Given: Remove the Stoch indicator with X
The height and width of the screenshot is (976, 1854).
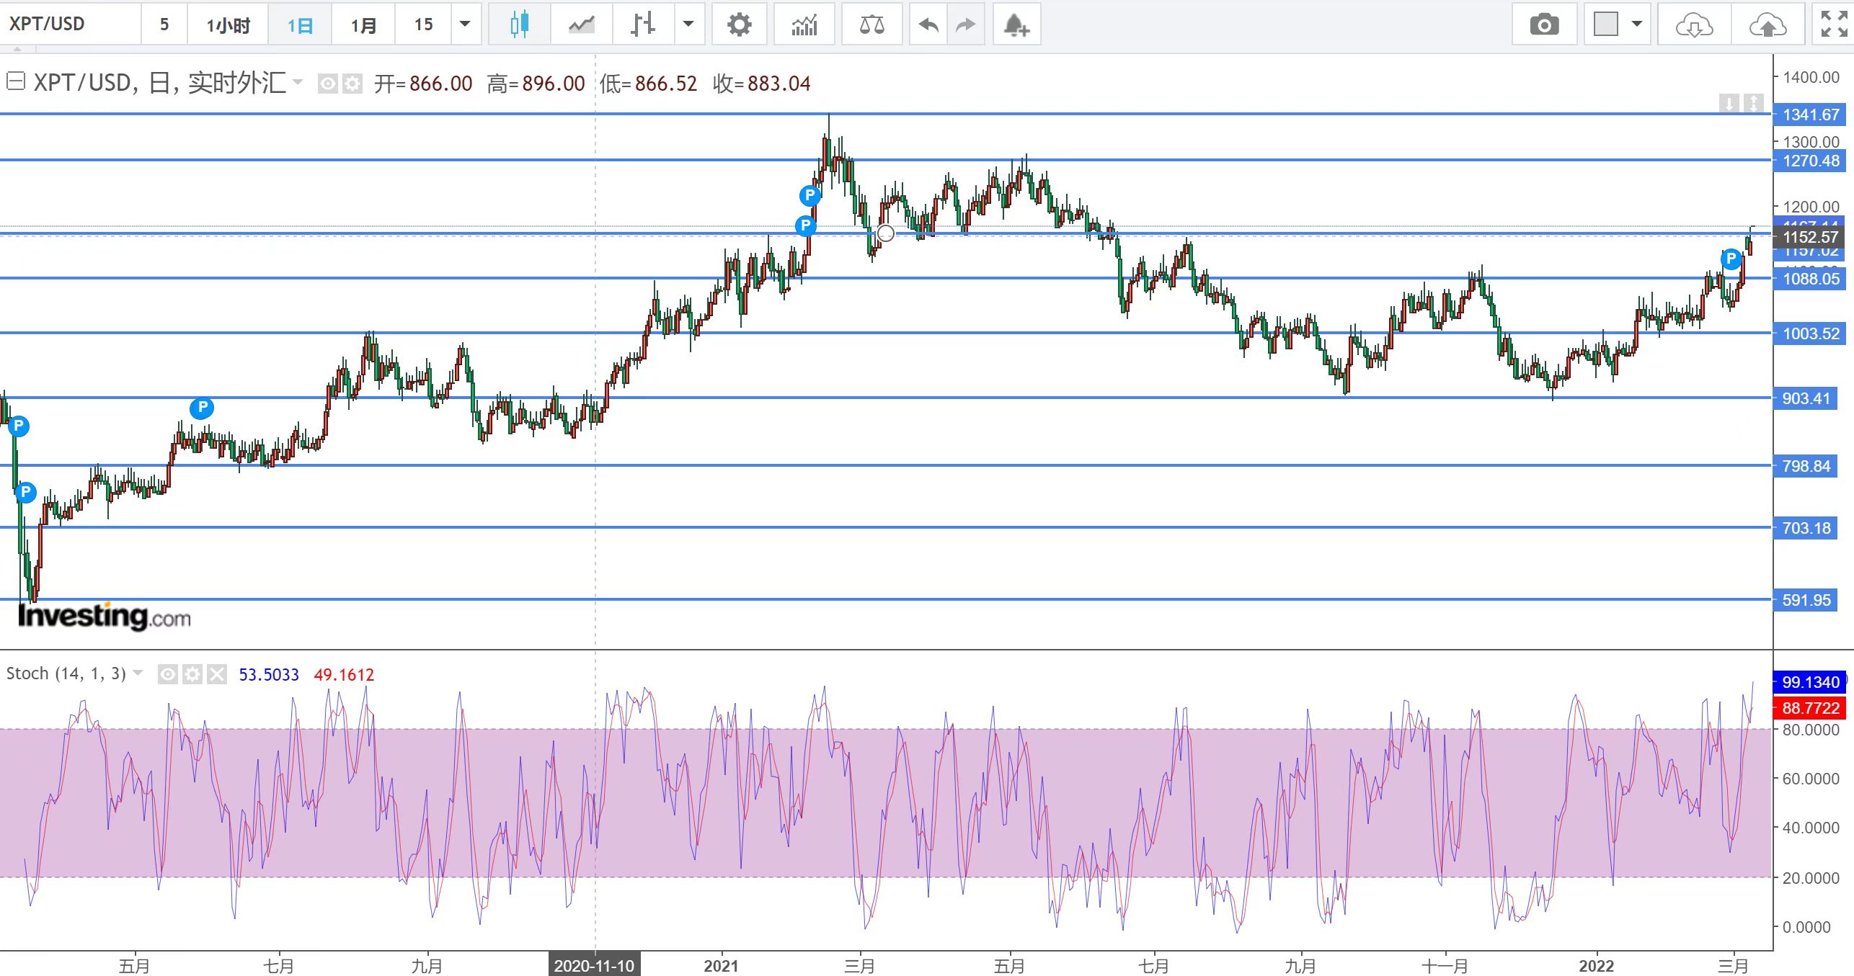Looking at the screenshot, I should (x=216, y=674).
